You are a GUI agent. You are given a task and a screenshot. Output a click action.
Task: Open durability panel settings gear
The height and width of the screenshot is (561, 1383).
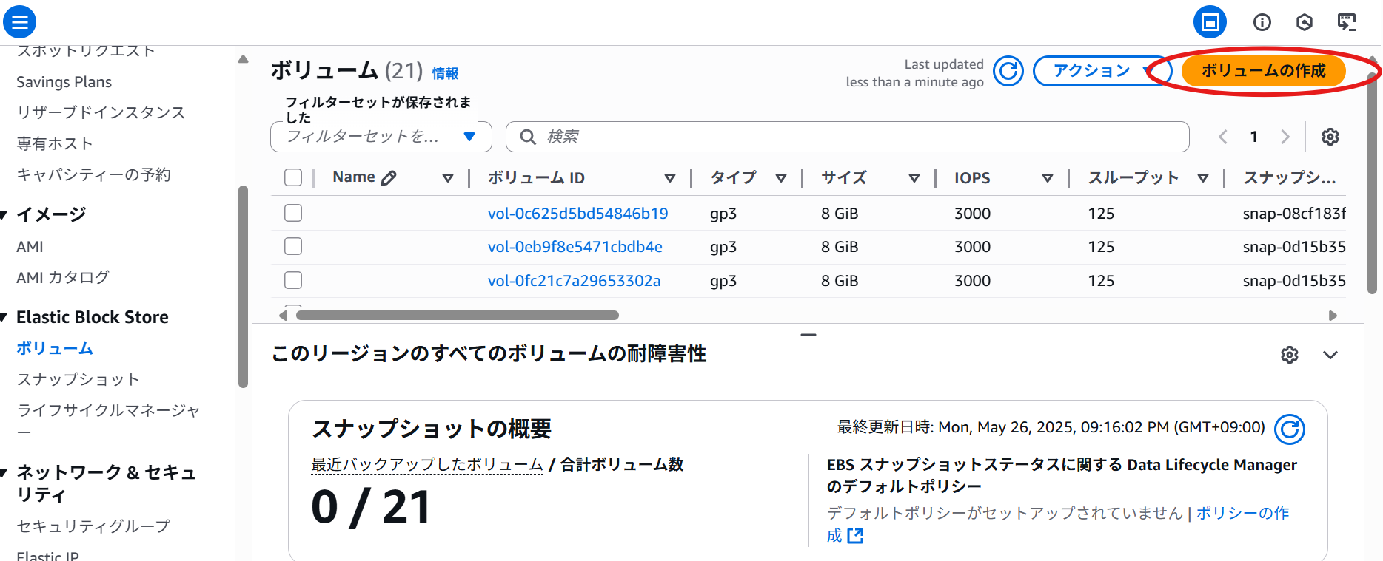1289,355
